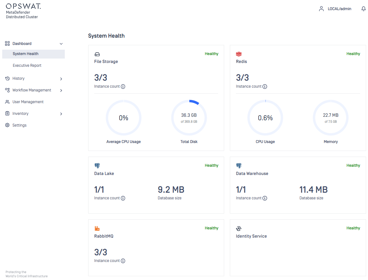Click the red Redis logo icon
368x280 pixels.
point(239,54)
